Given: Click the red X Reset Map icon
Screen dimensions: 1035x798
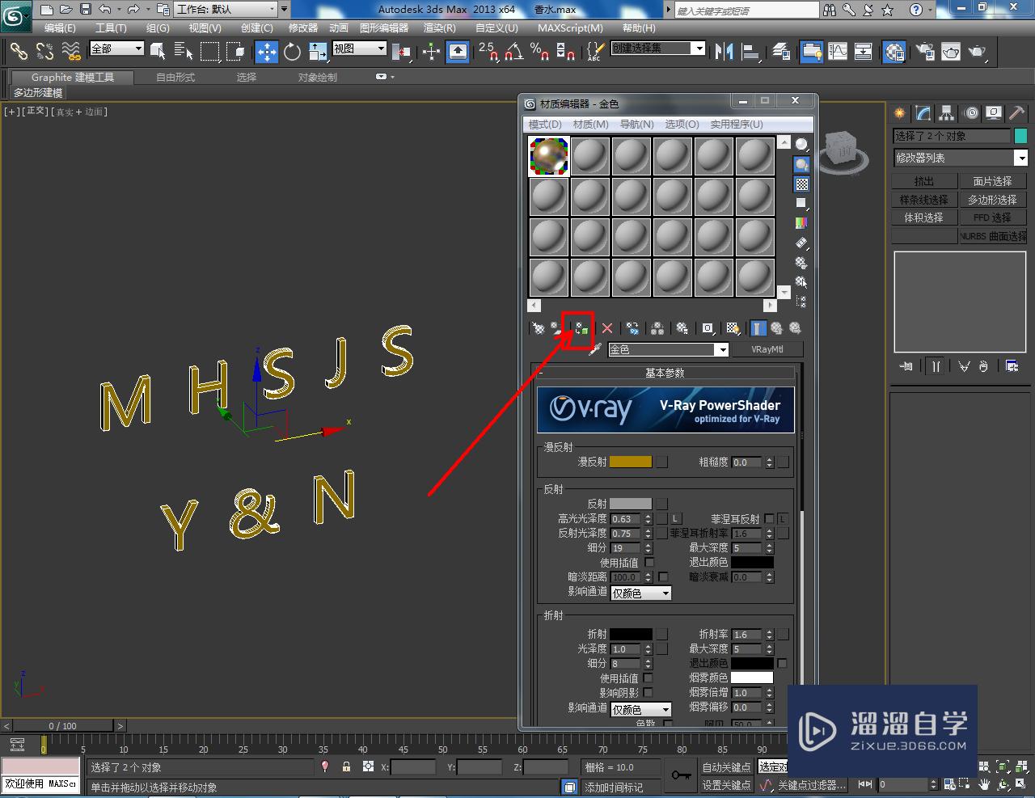Looking at the screenshot, I should [x=607, y=328].
